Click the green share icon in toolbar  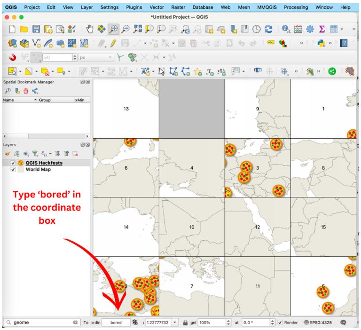coord(332,71)
